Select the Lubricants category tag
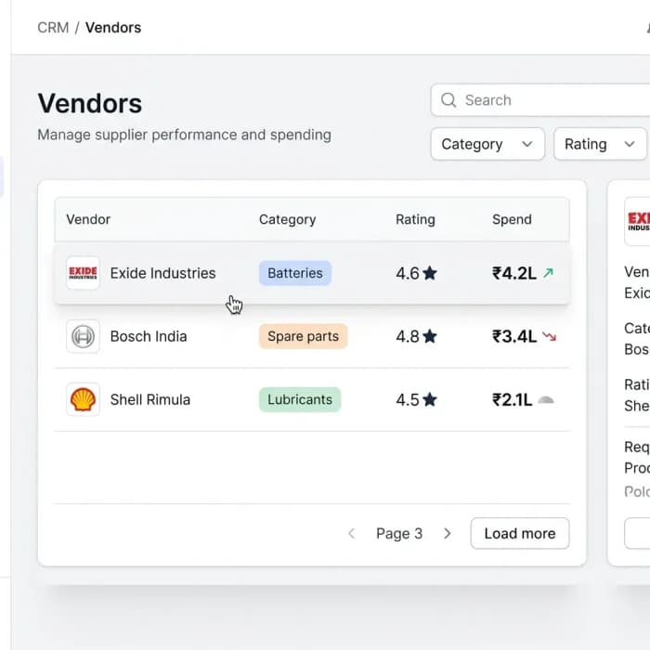Viewport: 650px width, 650px height. click(x=300, y=399)
